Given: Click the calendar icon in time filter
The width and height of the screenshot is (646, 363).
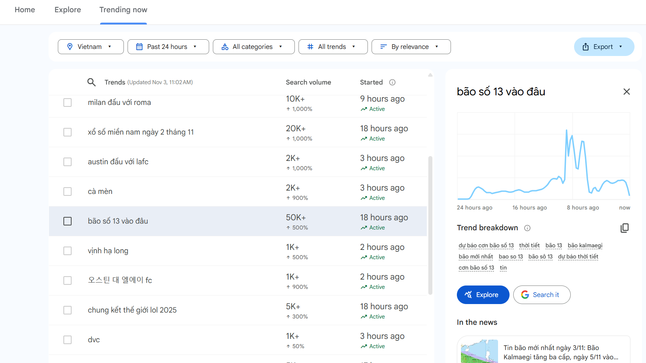Looking at the screenshot, I should (139, 47).
